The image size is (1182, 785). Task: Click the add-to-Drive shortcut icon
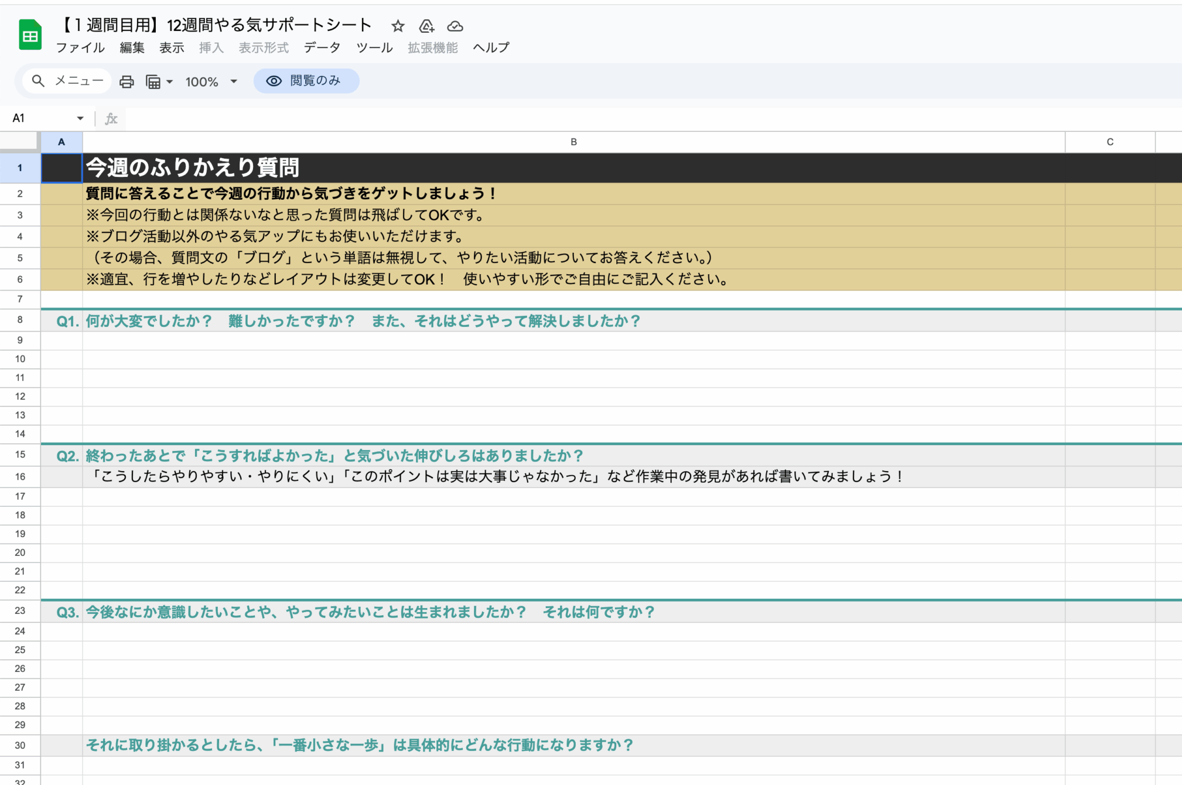click(426, 26)
